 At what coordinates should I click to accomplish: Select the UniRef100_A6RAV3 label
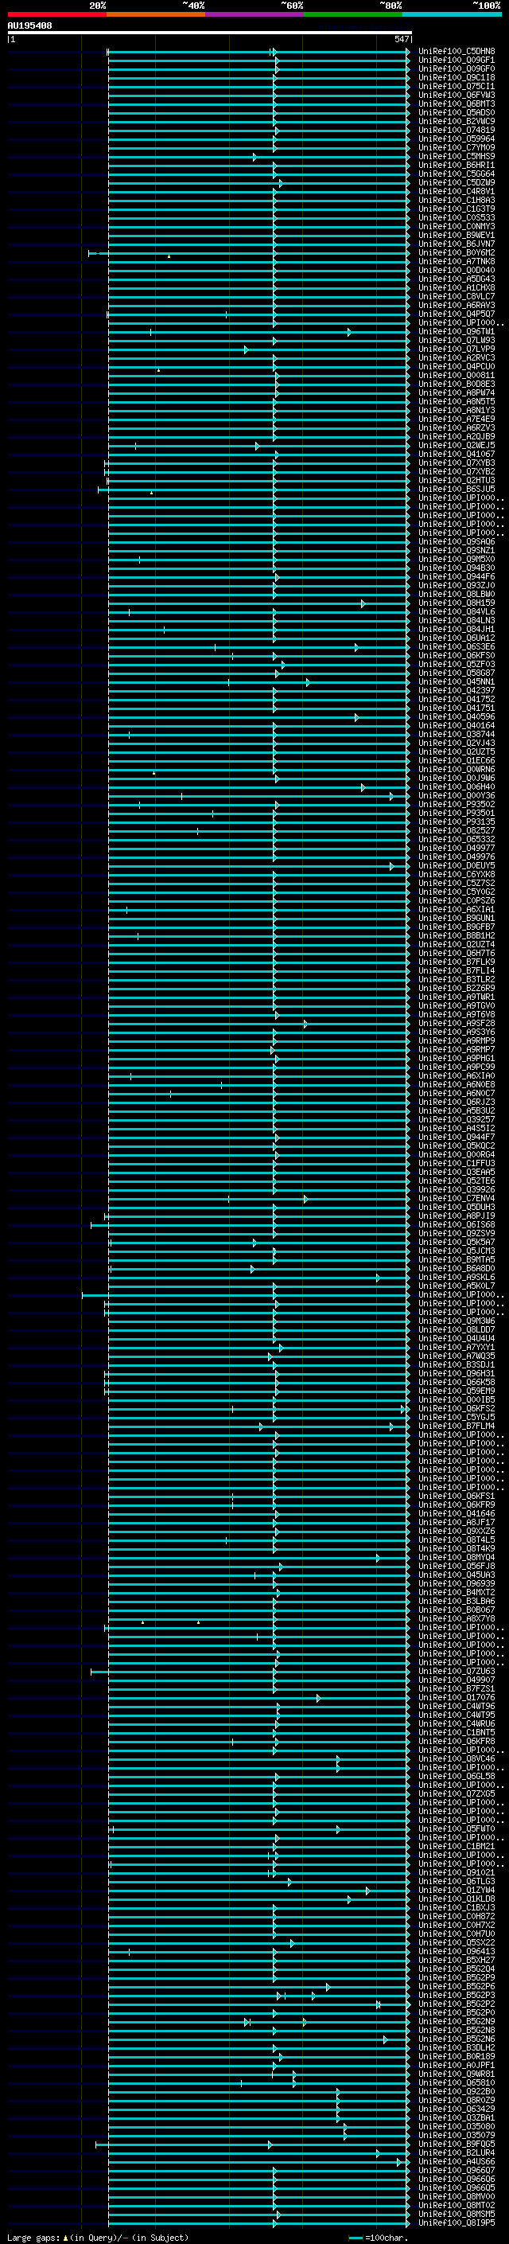pos(457,305)
